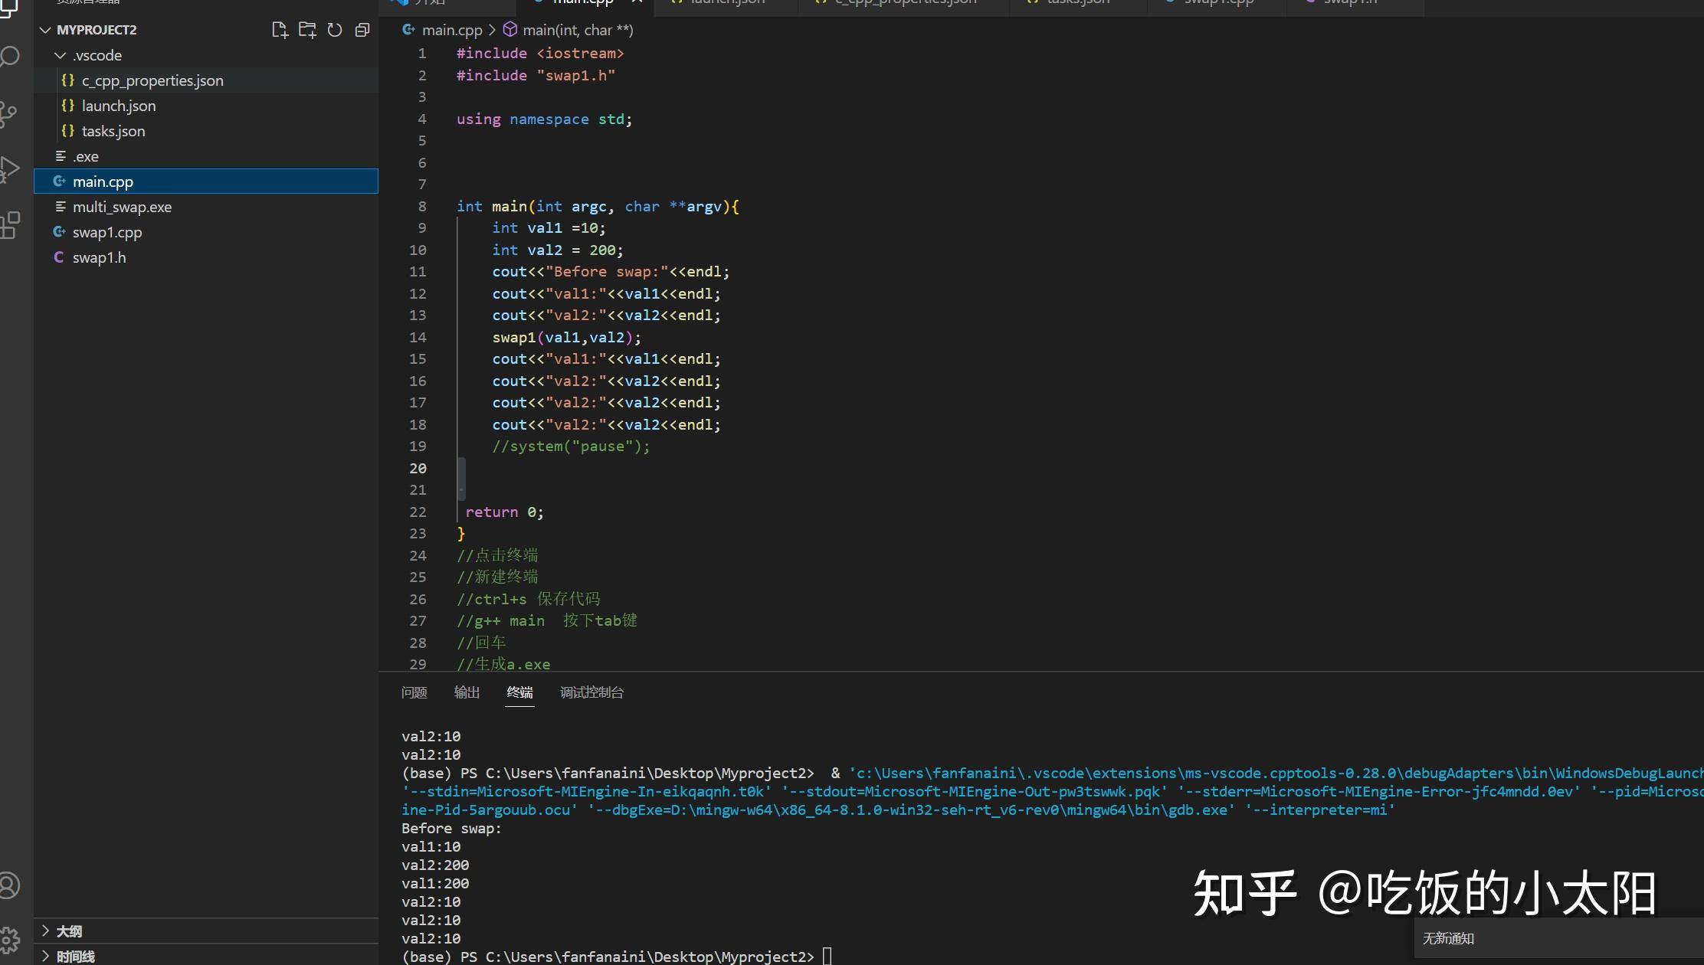Viewport: 1704px width, 965px height.
Task: Collapse the .vscode folder
Action: pos(61,55)
